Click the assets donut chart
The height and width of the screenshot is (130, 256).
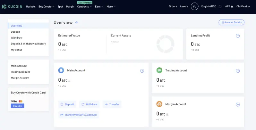tap(166, 44)
